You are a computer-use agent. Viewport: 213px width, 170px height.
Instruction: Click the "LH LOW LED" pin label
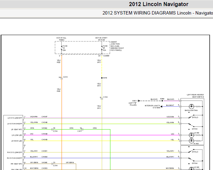coord(17,135)
